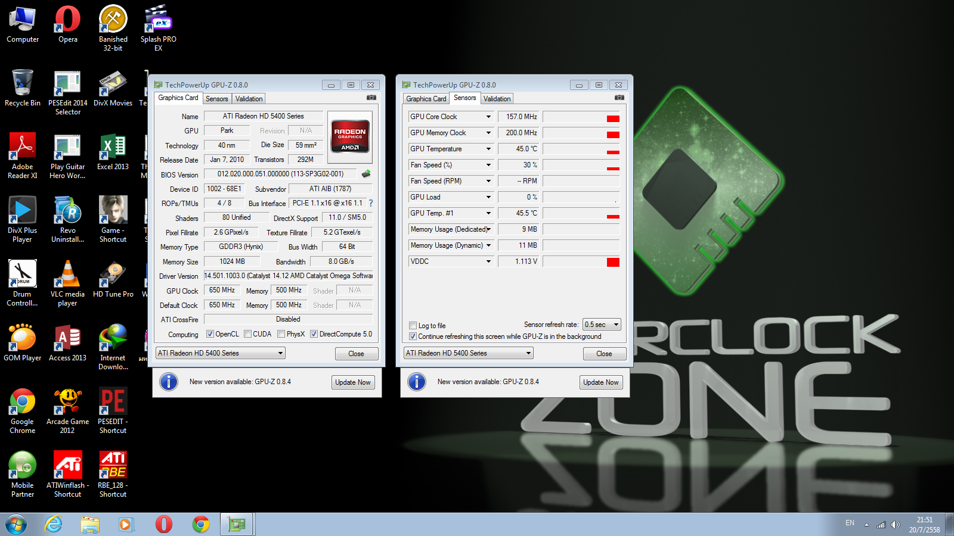The height and width of the screenshot is (536, 954).
Task: Open ATIWinflash shortcut
Action: (68, 475)
